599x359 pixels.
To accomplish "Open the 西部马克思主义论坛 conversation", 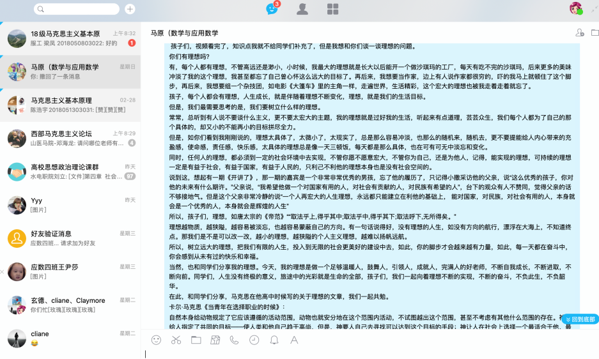I will pos(70,138).
